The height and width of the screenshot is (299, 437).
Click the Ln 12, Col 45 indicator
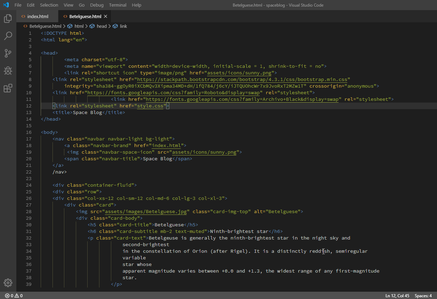pyautogui.click(x=397, y=296)
